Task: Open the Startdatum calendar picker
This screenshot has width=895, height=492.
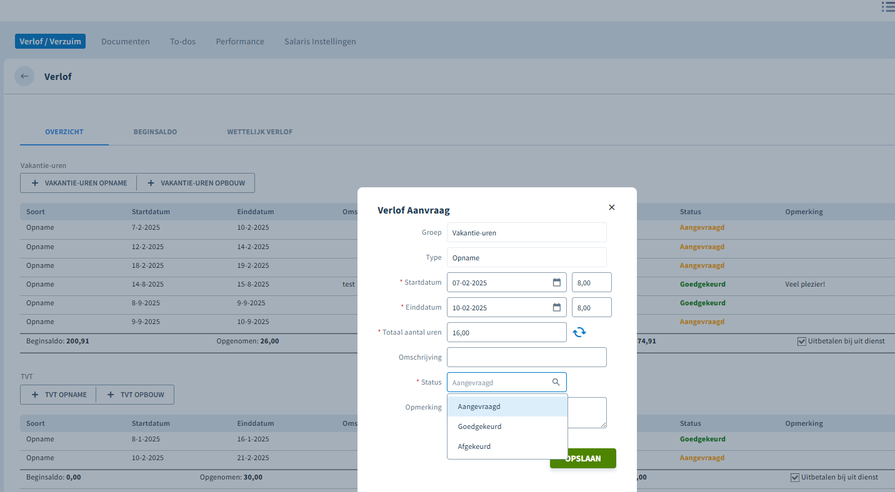Action: (x=557, y=282)
